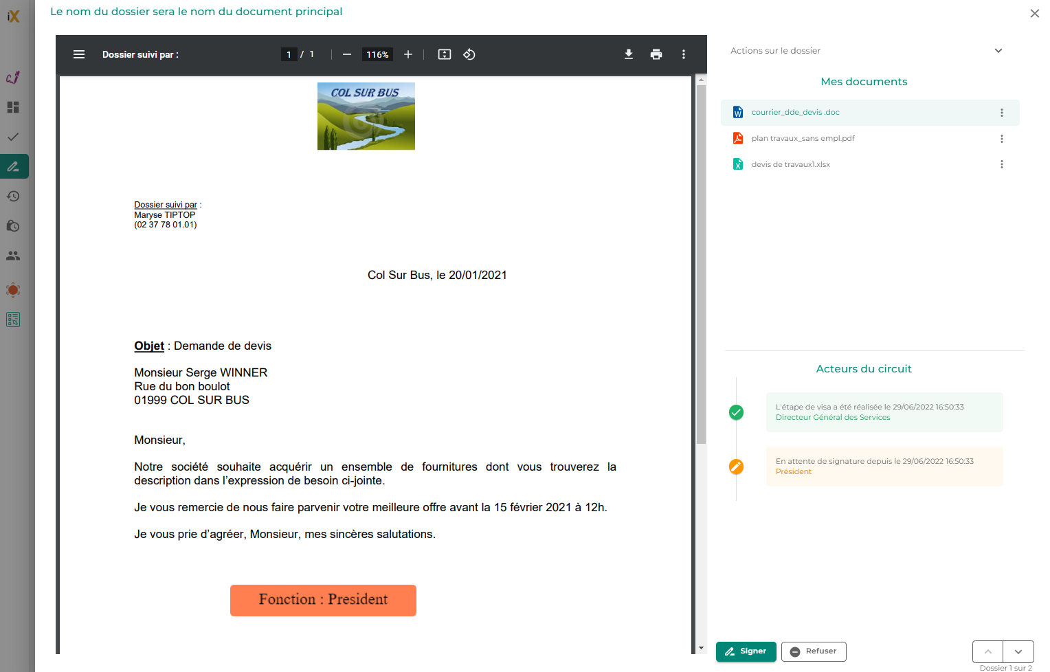Click the Word file icon
The height and width of the screenshot is (672, 1050).
pos(738,112)
